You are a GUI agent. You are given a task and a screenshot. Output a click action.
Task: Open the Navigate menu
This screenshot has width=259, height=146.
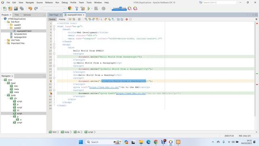point(30,3)
